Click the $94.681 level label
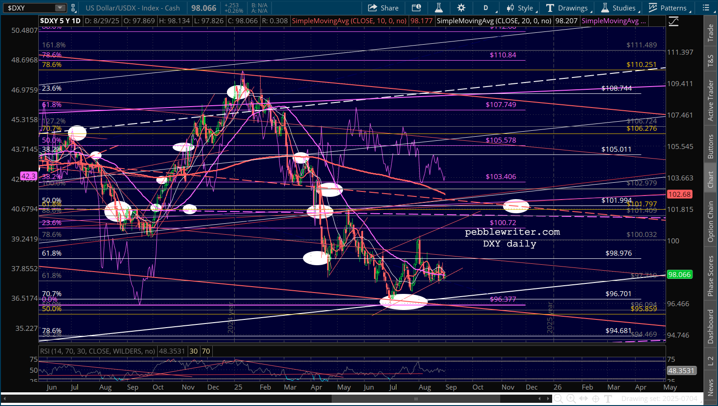This screenshot has width=718, height=406. click(619, 331)
